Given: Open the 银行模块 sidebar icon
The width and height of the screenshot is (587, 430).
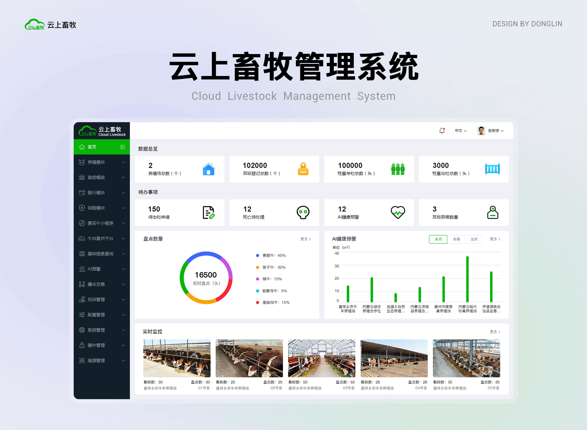Looking at the screenshot, I should 82,193.
